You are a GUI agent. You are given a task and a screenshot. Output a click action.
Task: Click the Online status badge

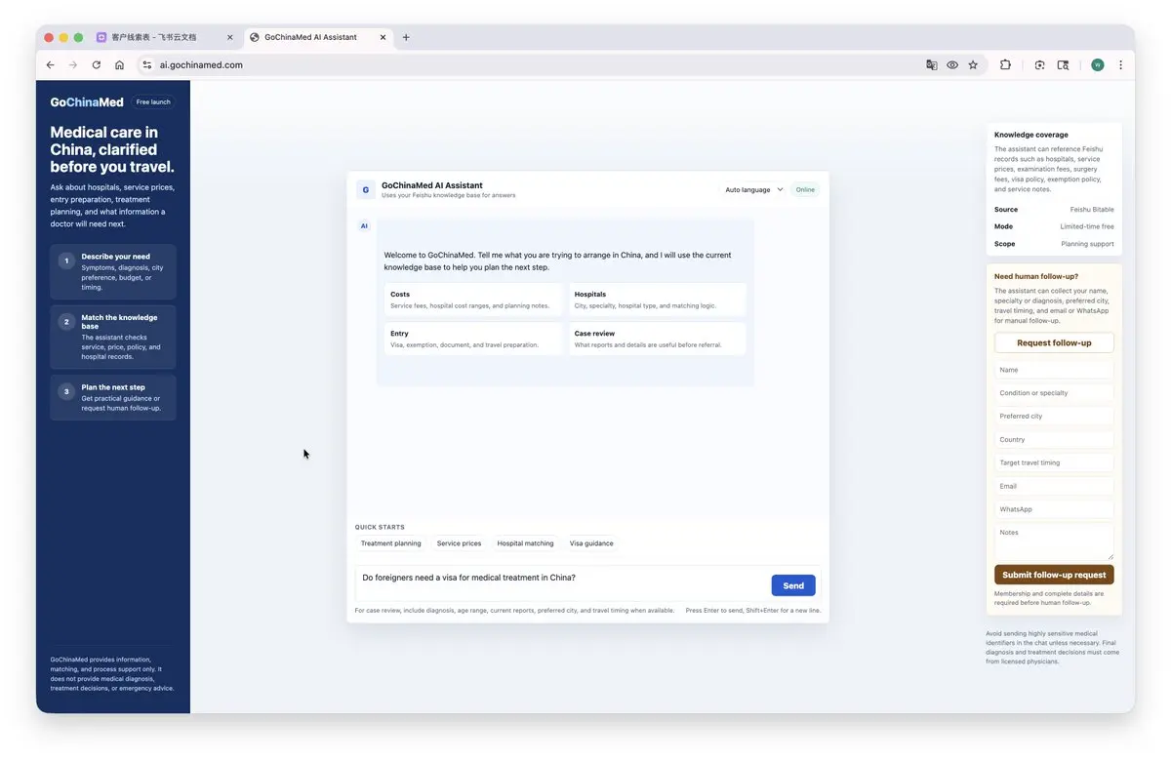coord(805,190)
